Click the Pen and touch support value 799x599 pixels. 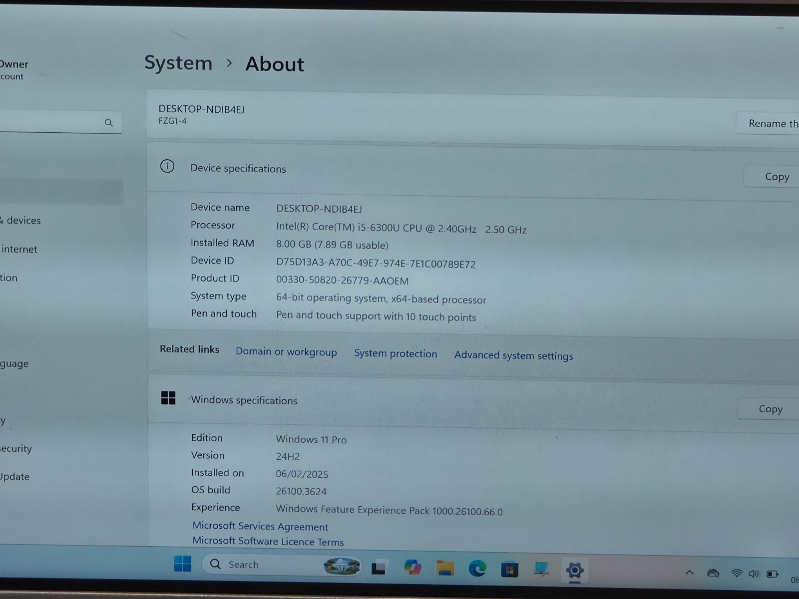click(376, 316)
